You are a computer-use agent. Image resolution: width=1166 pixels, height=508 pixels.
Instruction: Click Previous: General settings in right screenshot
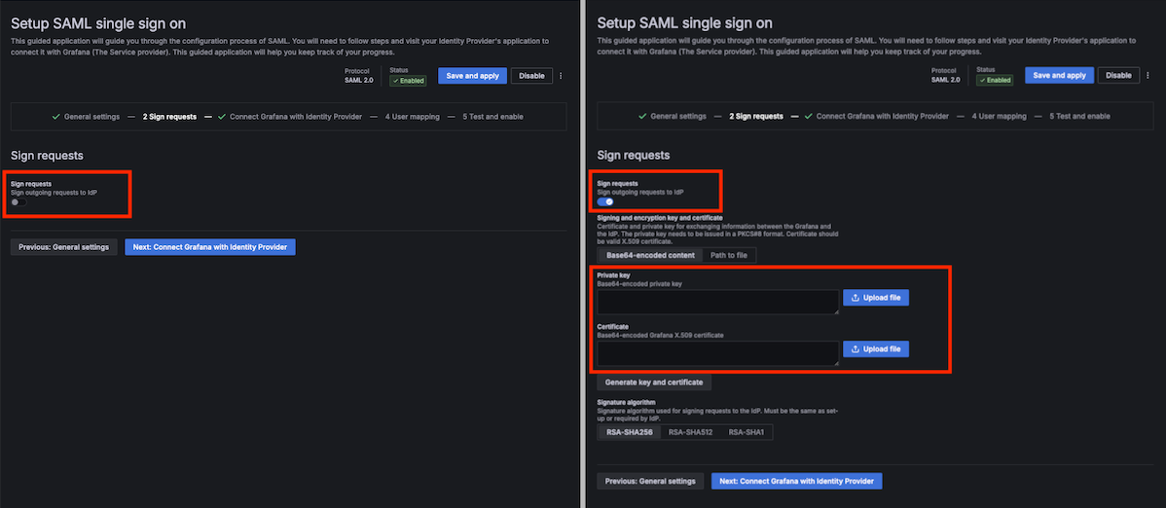pyautogui.click(x=650, y=481)
